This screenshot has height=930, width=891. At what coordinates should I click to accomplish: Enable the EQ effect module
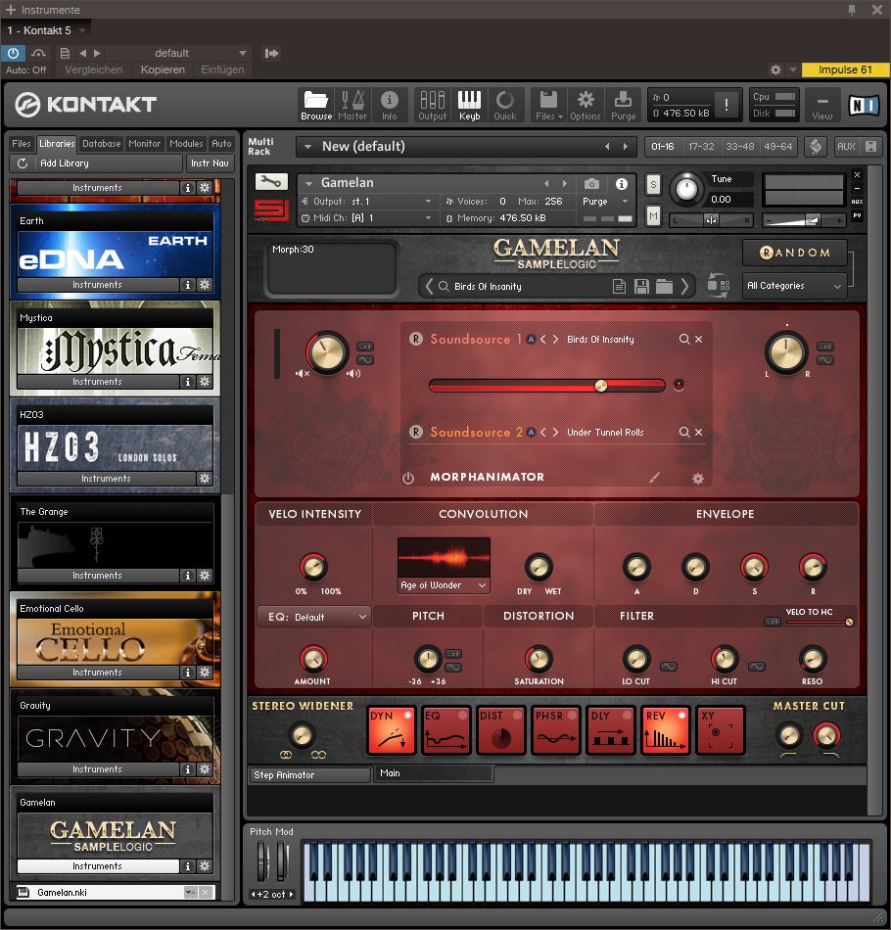pyautogui.click(x=446, y=730)
